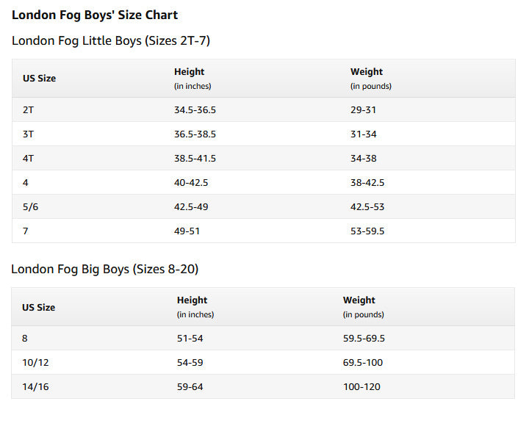The width and height of the screenshot is (529, 426).
Task: Click the Big Boys (Sizes 8-20) heading
Action: tap(104, 269)
